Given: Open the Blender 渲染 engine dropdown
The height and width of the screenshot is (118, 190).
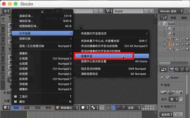Looking at the screenshot, I should (171, 11).
